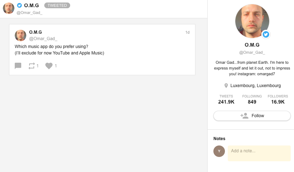
Task: Click the TWEETED status badge
Action: [x=57, y=5]
